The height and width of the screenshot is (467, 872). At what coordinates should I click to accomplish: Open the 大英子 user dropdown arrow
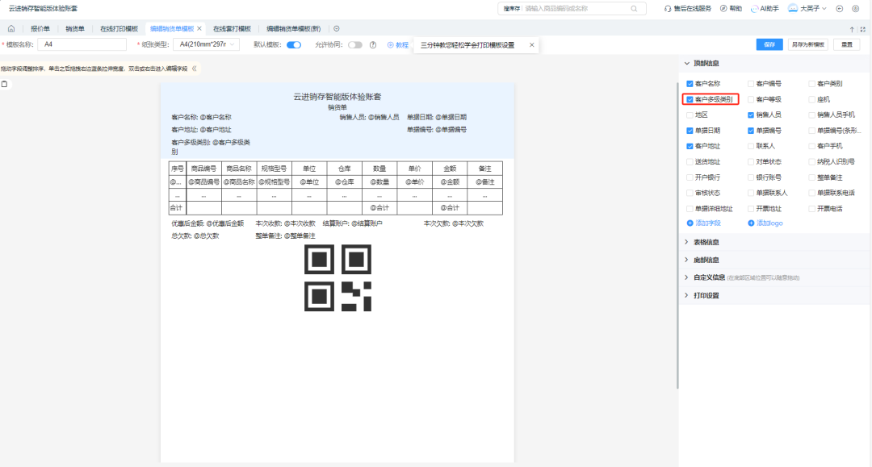[x=824, y=8]
